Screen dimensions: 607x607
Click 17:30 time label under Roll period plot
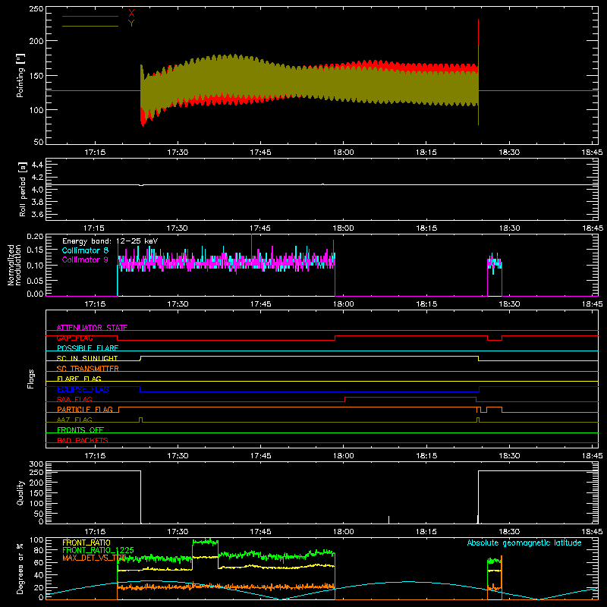(178, 228)
